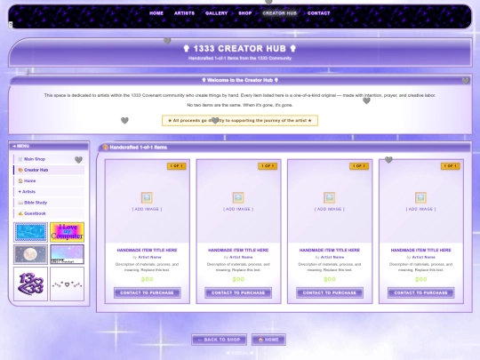The image size is (480, 360).
Task: Select Creator Hub in sidebar menu
Action: [x=49, y=170]
